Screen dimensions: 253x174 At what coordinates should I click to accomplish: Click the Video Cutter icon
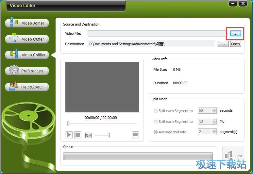tap(14, 38)
